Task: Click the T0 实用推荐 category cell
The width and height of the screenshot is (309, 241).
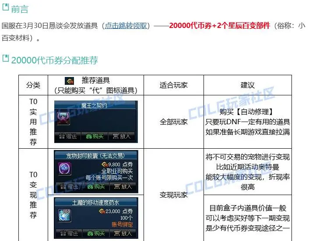Action: (x=33, y=122)
